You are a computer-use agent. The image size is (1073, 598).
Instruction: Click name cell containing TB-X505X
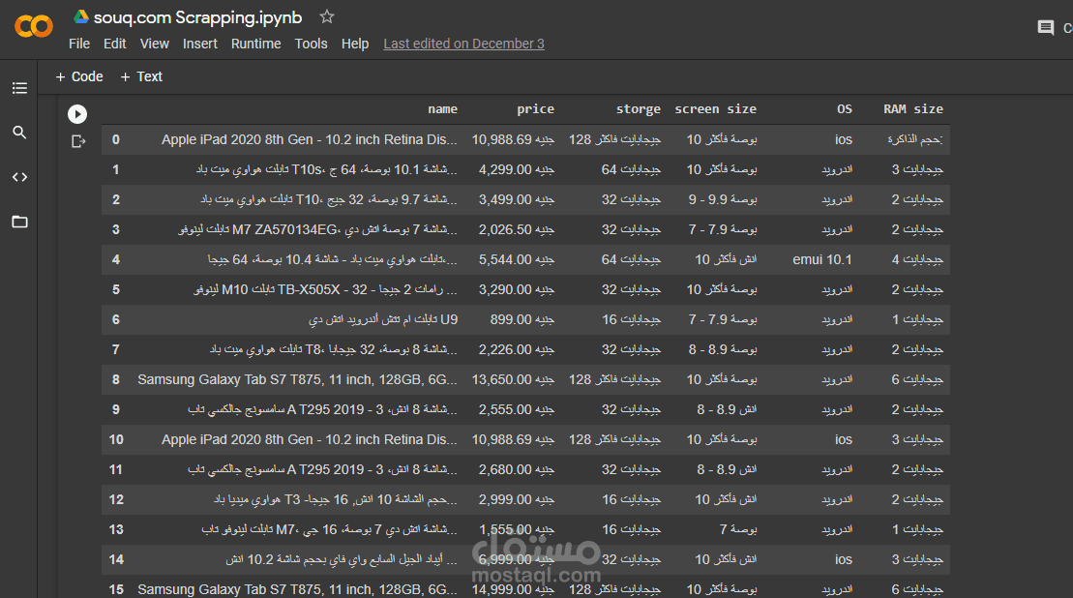[325, 290]
